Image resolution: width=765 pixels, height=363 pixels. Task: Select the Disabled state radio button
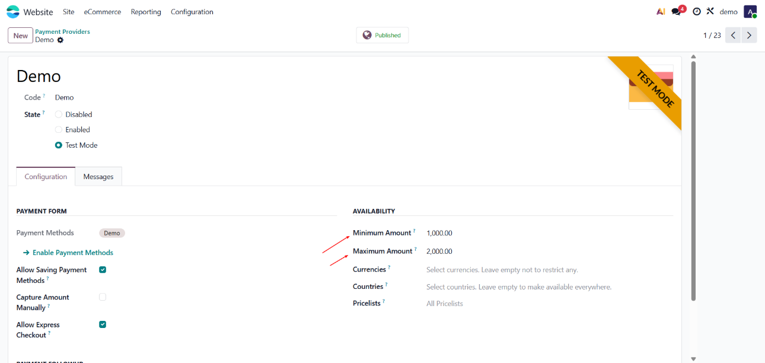59,114
